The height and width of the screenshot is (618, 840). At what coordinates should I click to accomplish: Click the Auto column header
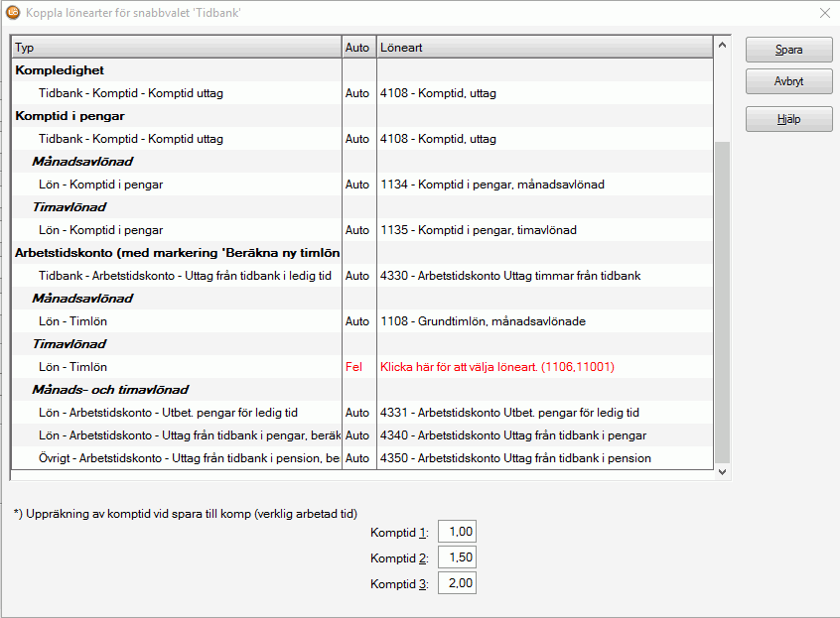click(x=358, y=47)
